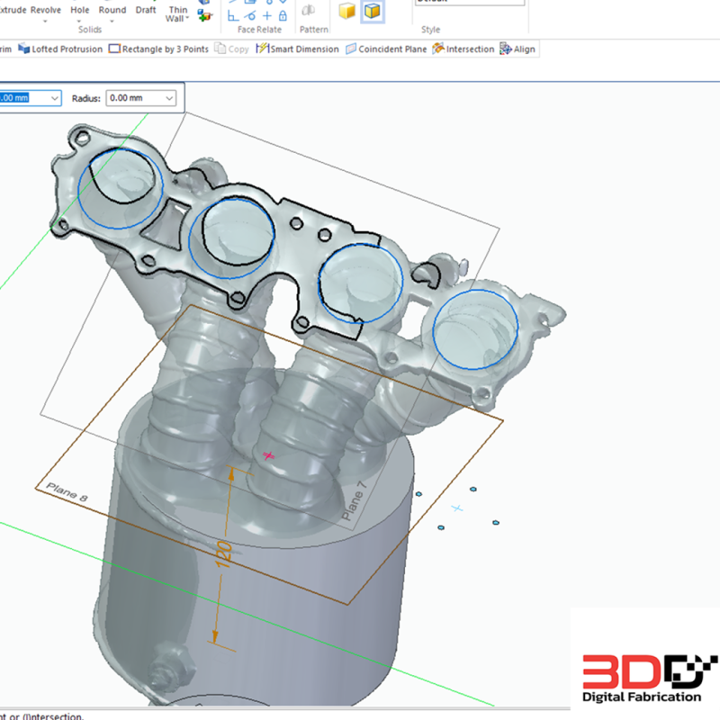Viewport: 720px width, 720px height.
Task: Toggle the solid yellow cube style button
Action: 346,12
